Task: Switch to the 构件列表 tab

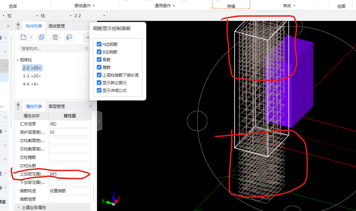Action: (34, 26)
